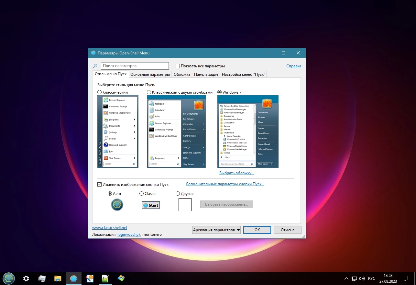Open the notification center icon
Image resolution: width=416 pixels, height=285 pixels.
click(x=405, y=278)
